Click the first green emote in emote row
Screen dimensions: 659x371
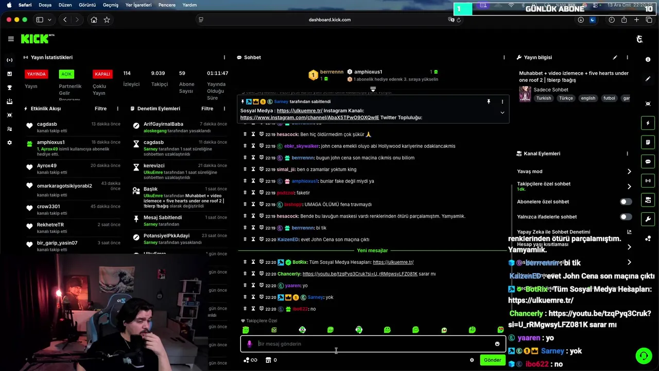(246, 330)
